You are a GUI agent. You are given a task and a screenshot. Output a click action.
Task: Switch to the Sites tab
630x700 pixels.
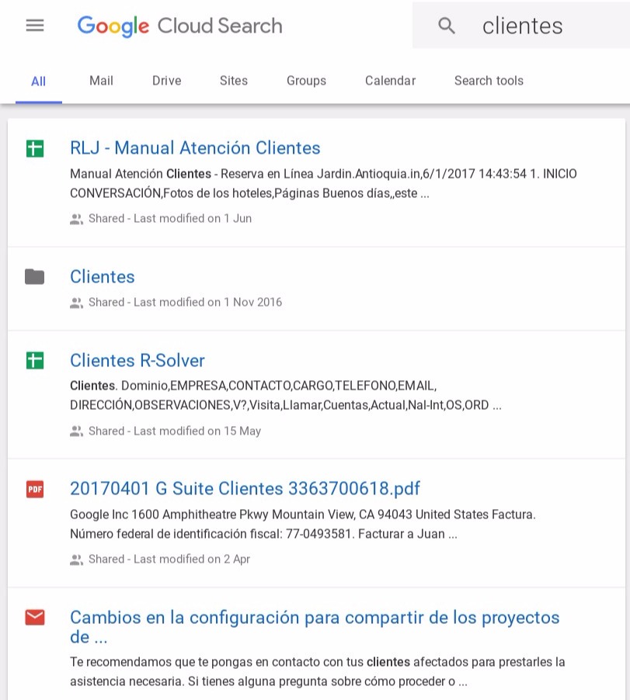[x=234, y=81]
